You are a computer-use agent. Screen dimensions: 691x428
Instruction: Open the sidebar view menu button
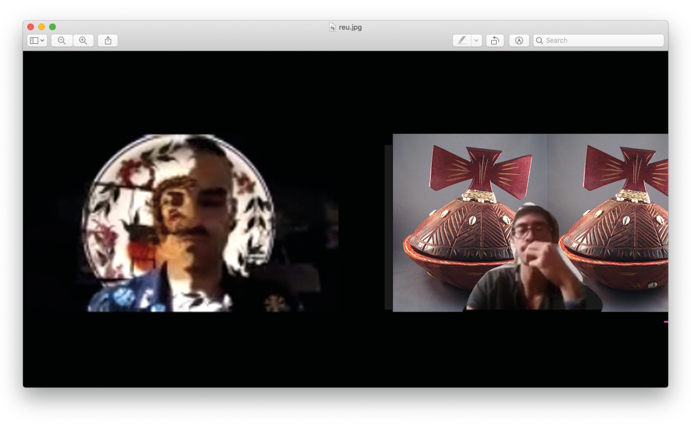(x=37, y=40)
